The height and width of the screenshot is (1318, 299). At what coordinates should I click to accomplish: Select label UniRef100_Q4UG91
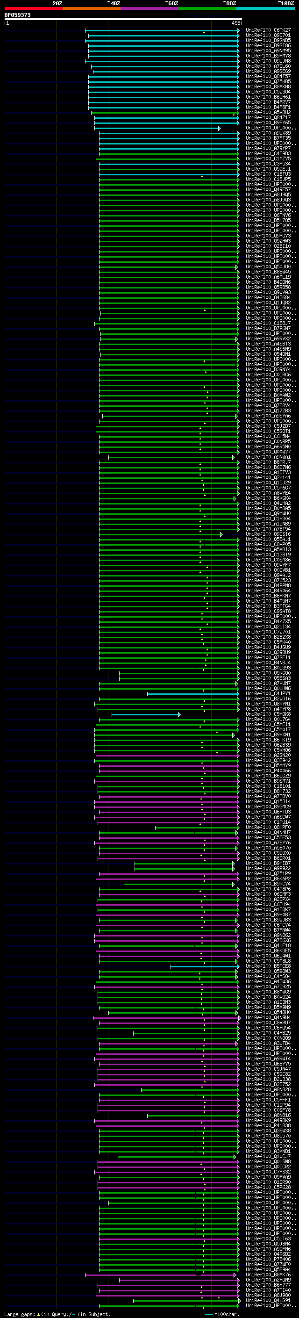pos(268,1301)
